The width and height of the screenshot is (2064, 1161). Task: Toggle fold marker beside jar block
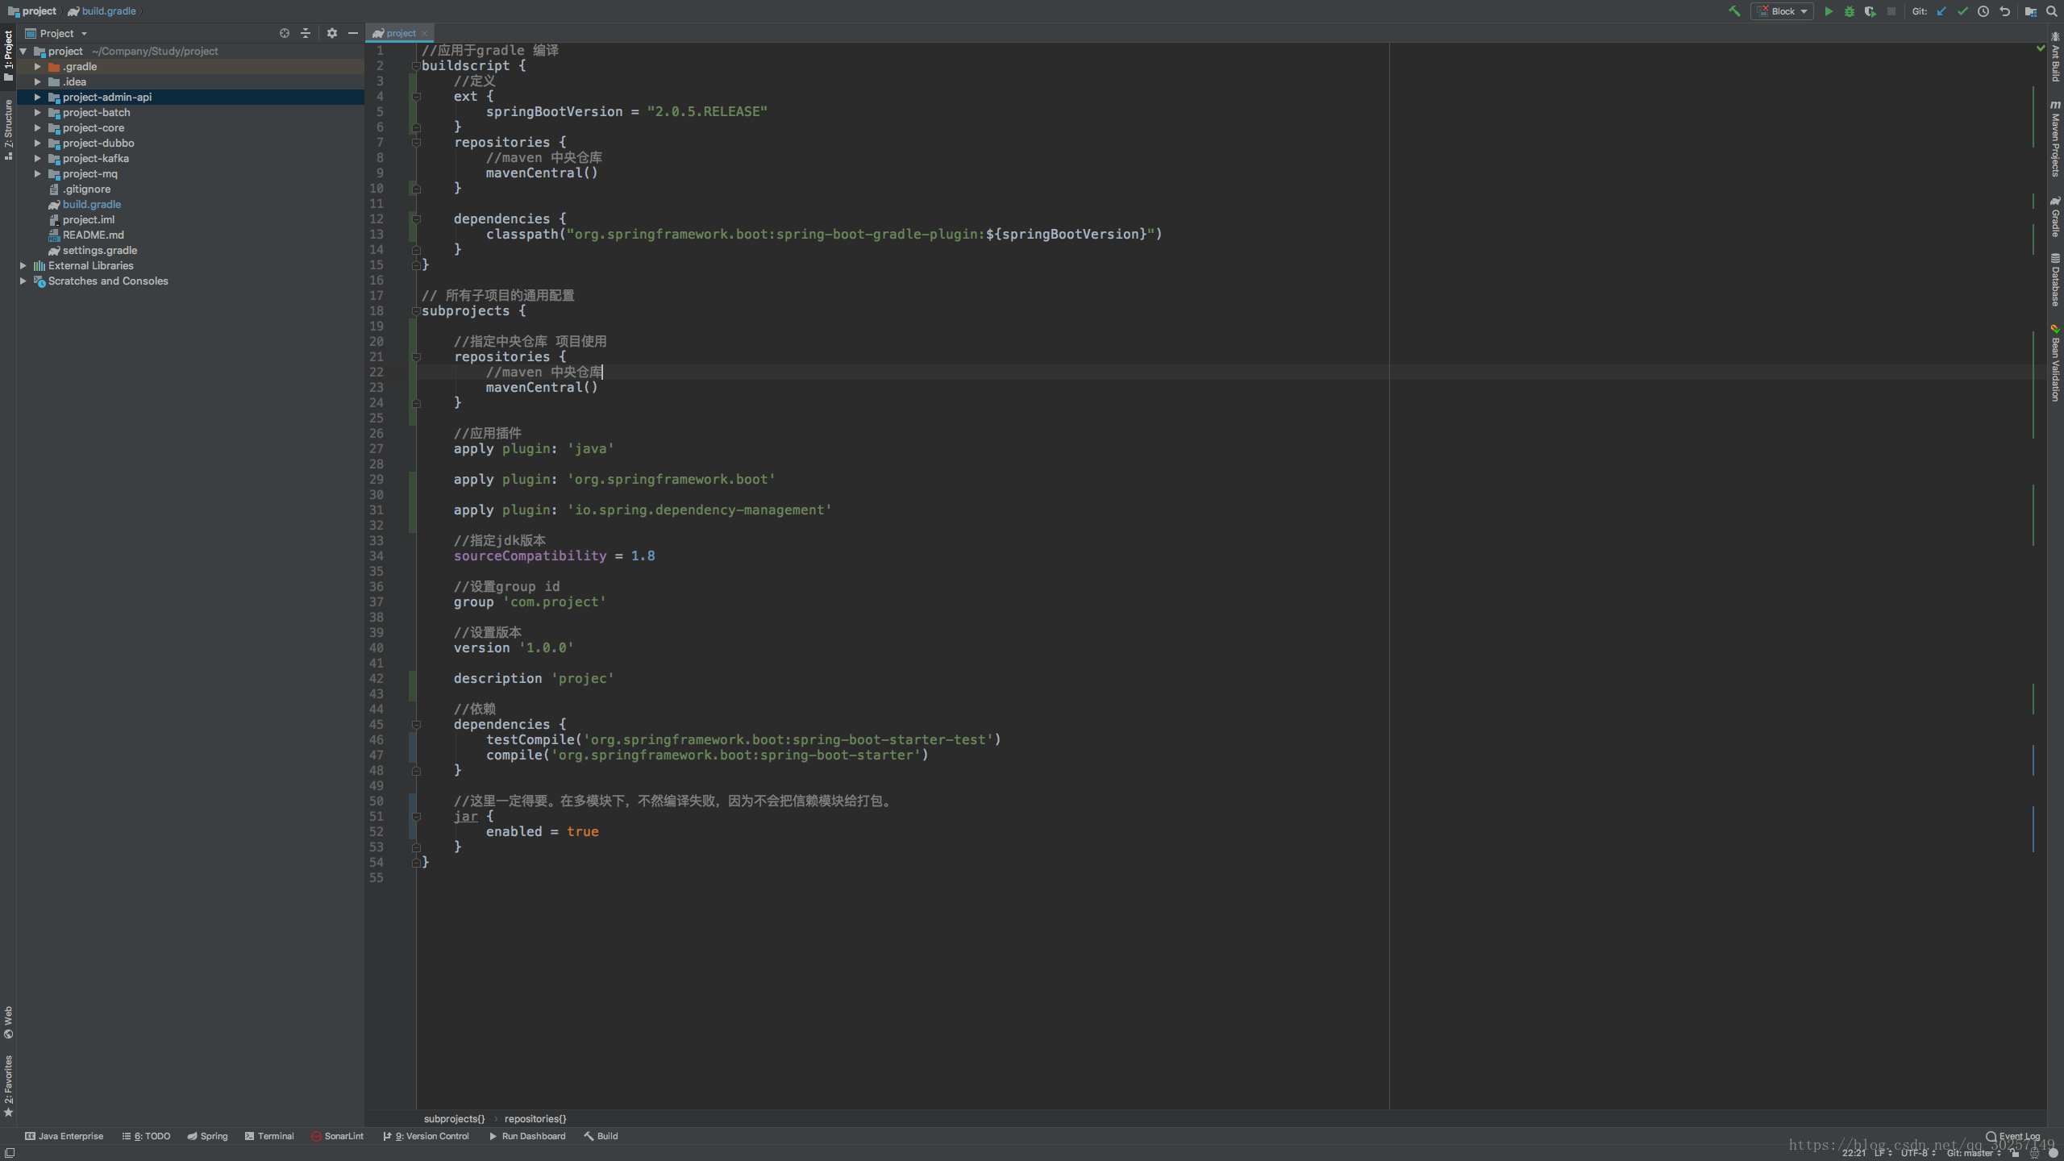pyautogui.click(x=416, y=817)
